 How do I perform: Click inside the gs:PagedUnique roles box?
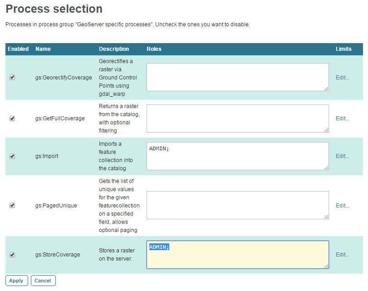pyautogui.click(x=237, y=205)
